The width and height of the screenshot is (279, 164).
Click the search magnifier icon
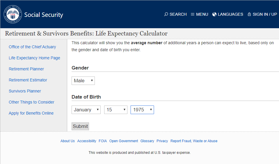166,14
